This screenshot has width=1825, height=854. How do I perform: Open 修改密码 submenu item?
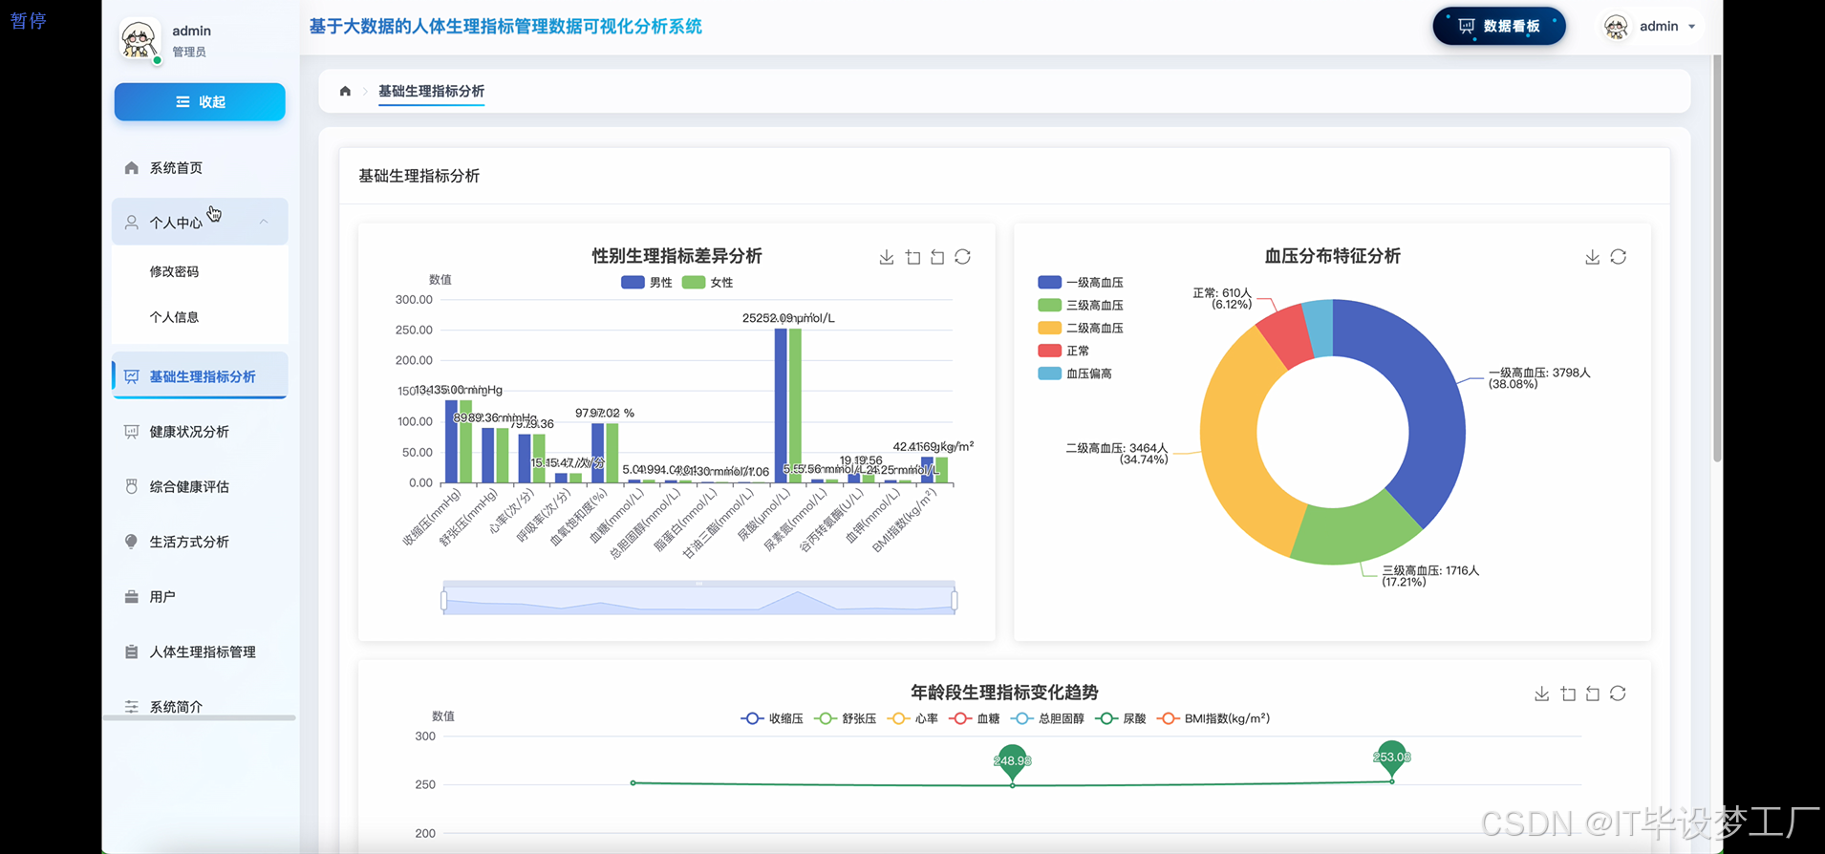(x=200, y=271)
